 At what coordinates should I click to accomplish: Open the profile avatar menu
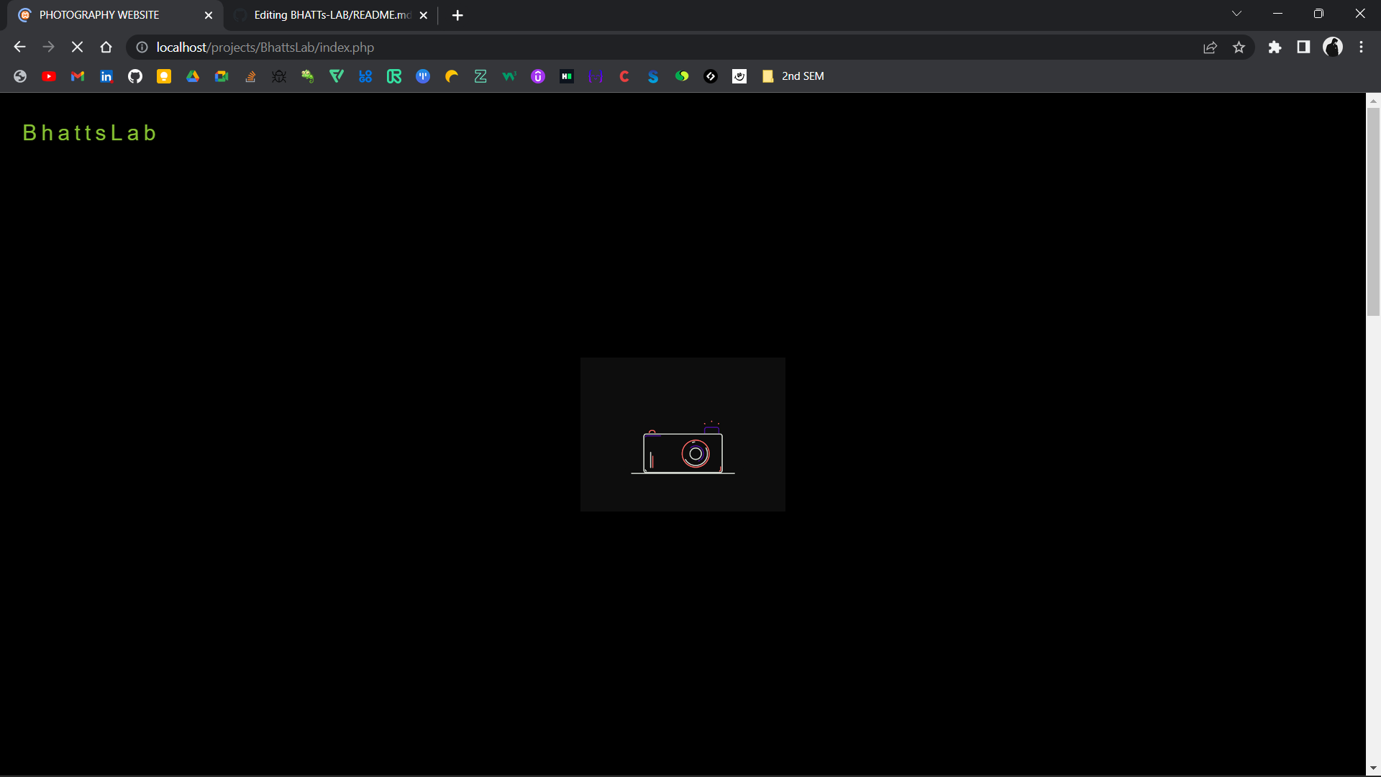1333,47
